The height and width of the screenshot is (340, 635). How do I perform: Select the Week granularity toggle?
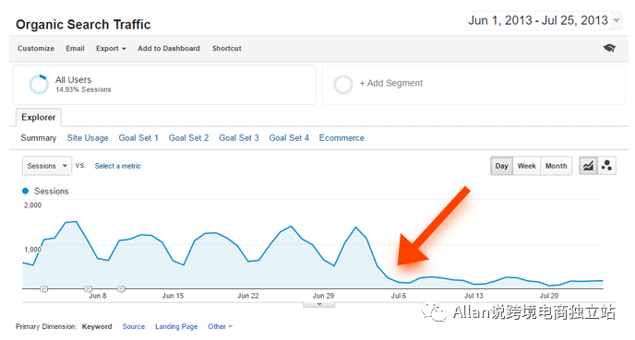click(526, 166)
